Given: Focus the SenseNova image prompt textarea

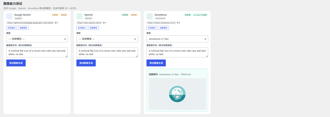Looking at the screenshot, I should point(177,52).
